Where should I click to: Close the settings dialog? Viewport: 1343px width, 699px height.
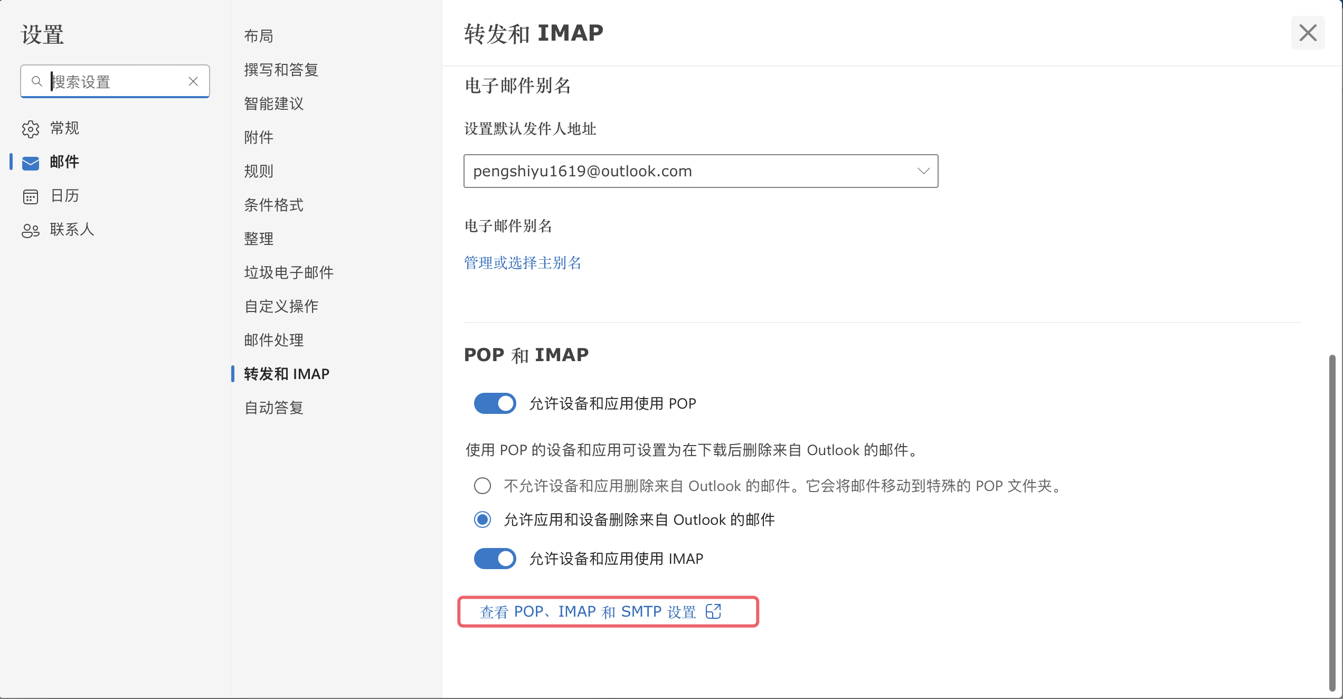pos(1308,33)
